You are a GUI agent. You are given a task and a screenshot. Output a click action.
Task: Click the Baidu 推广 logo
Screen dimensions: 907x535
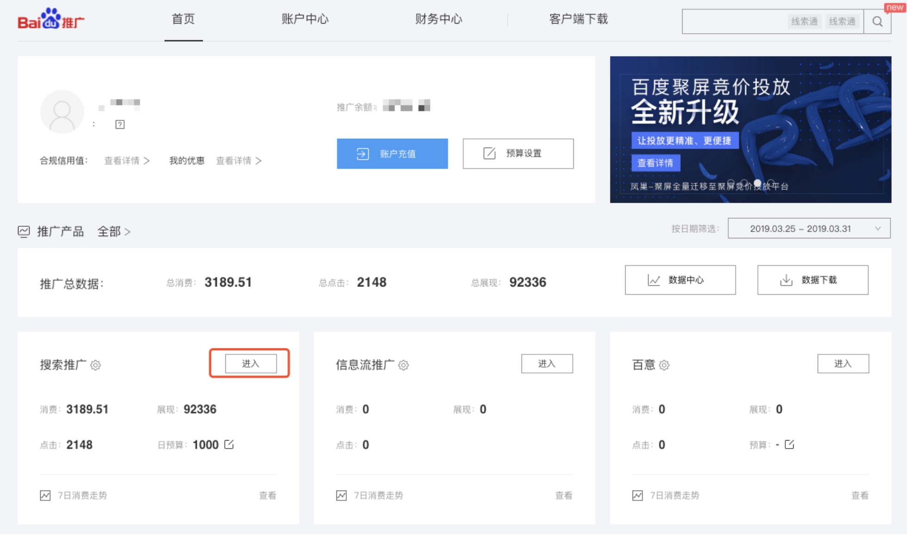click(x=51, y=19)
